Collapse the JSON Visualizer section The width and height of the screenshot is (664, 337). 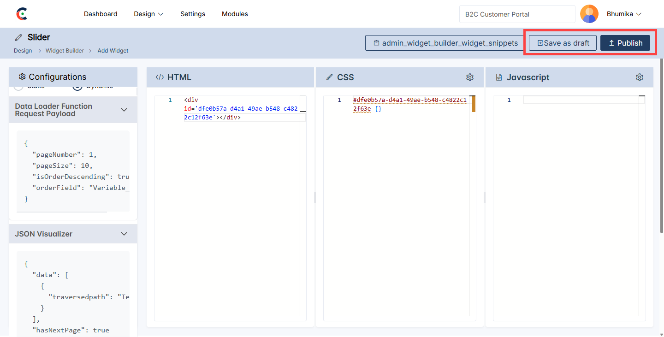coord(124,234)
